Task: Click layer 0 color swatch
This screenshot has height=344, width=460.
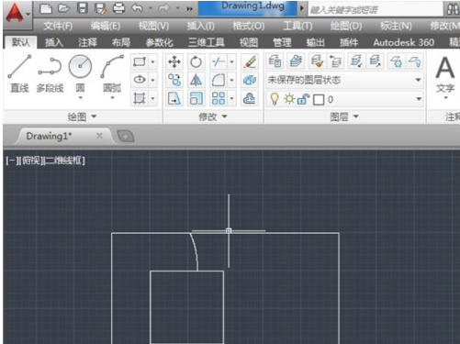Action: [x=319, y=100]
